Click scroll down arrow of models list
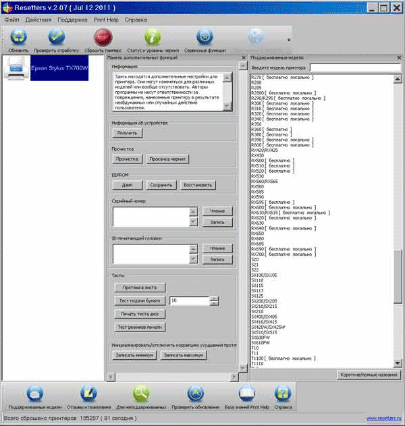The image size is (405, 426). [x=398, y=363]
